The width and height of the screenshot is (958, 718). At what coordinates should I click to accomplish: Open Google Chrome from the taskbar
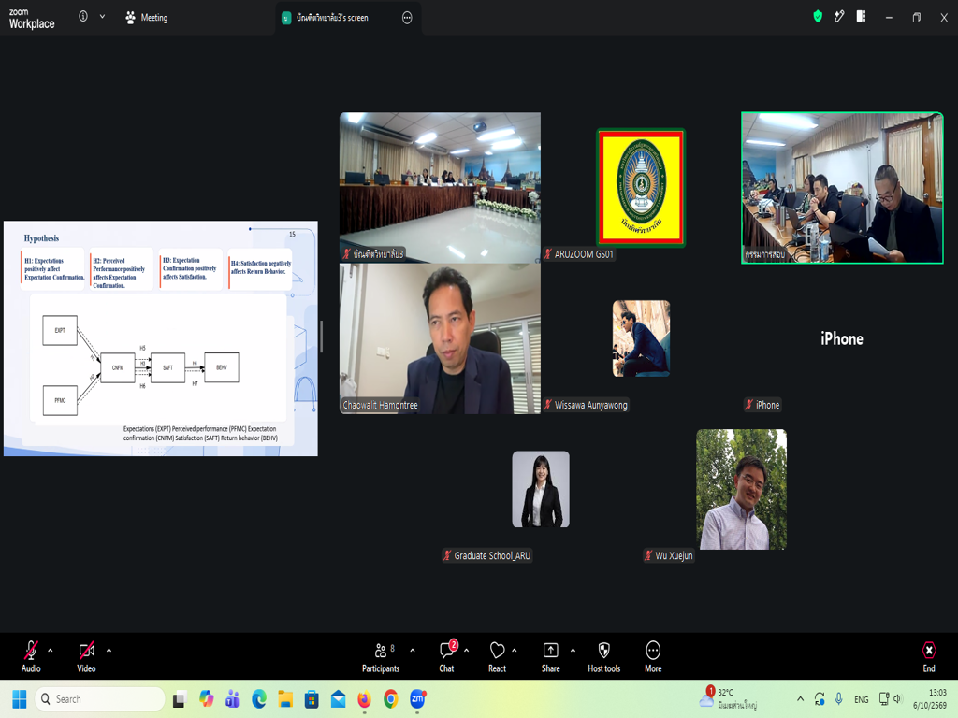coord(391,699)
